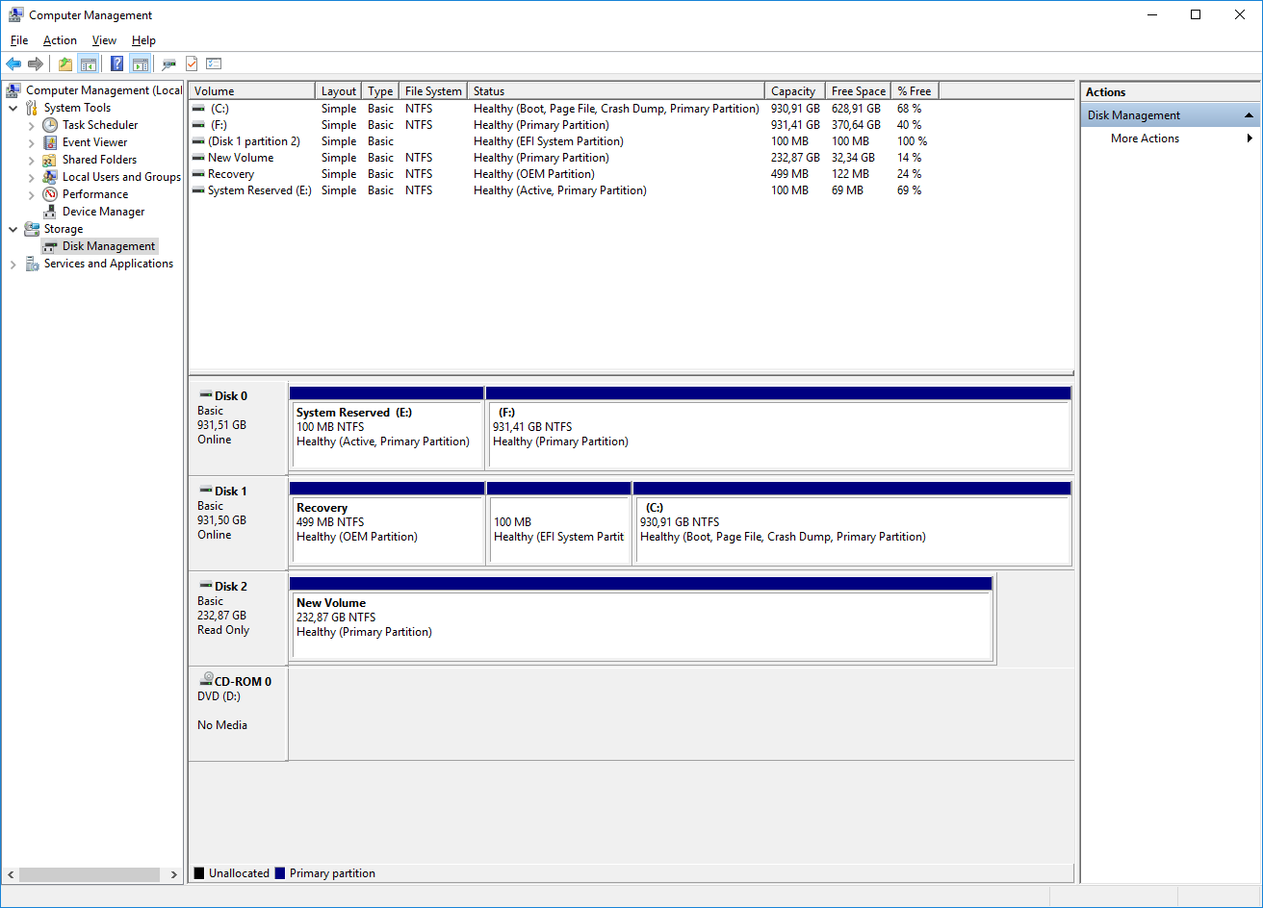Click the black Unallocated legend swatch
This screenshot has height=908, width=1263.
click(199, 873)
